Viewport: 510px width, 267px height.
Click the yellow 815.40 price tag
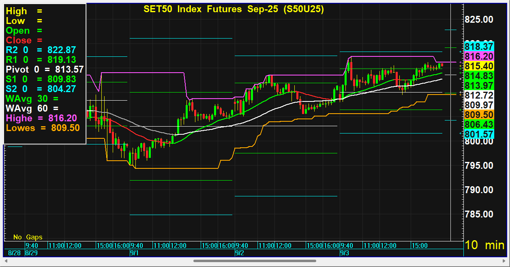pyautogui.click(x=479, y=66)
